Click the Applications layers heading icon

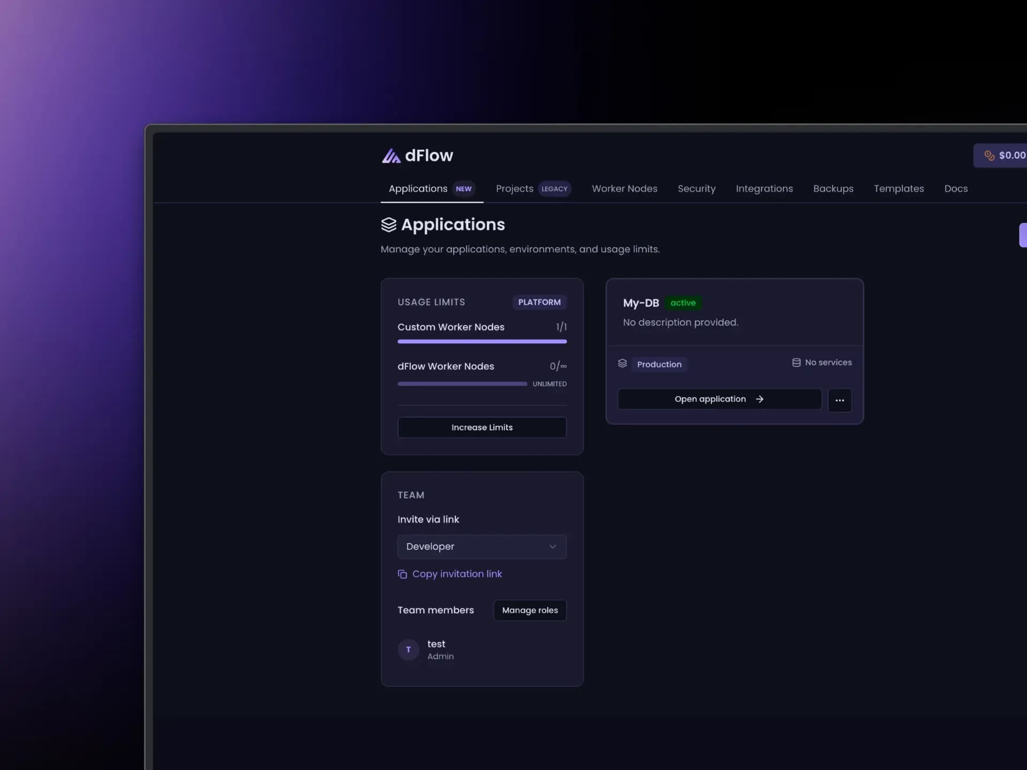tap(389, 225)
